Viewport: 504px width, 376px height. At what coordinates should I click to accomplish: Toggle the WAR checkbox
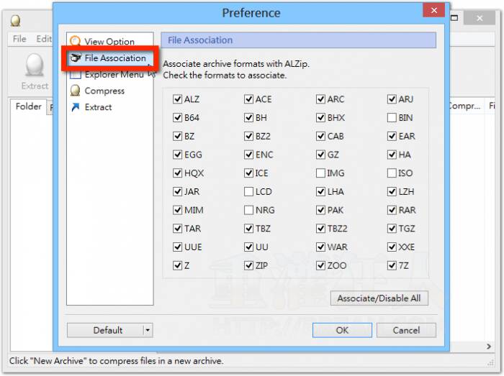pyautogui.click(x=320, y=247)
